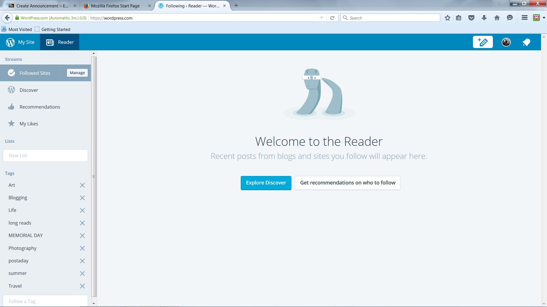The image size is (547, 307).
Task: Go back using browser back arrow
Action: point(7,18)
